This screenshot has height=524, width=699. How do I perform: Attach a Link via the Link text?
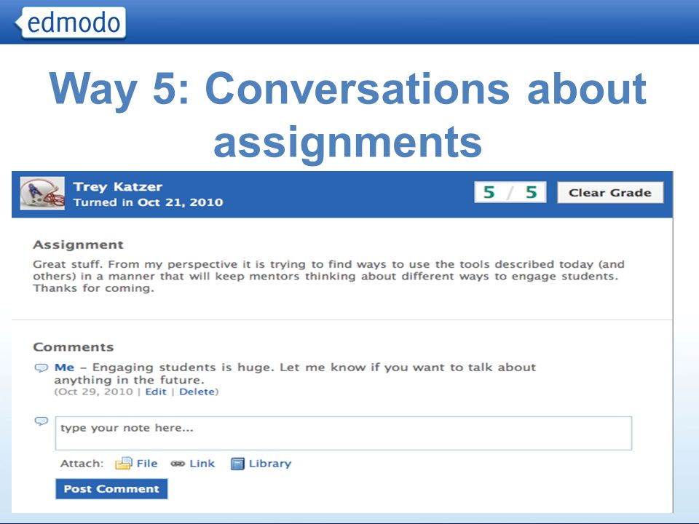(x=202, y=464)
